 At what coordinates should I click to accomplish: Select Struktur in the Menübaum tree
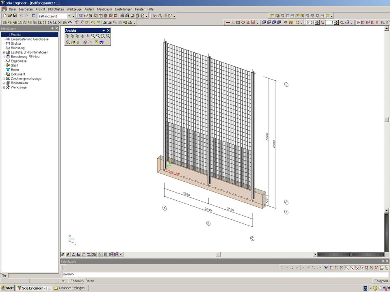pos(16,43)
